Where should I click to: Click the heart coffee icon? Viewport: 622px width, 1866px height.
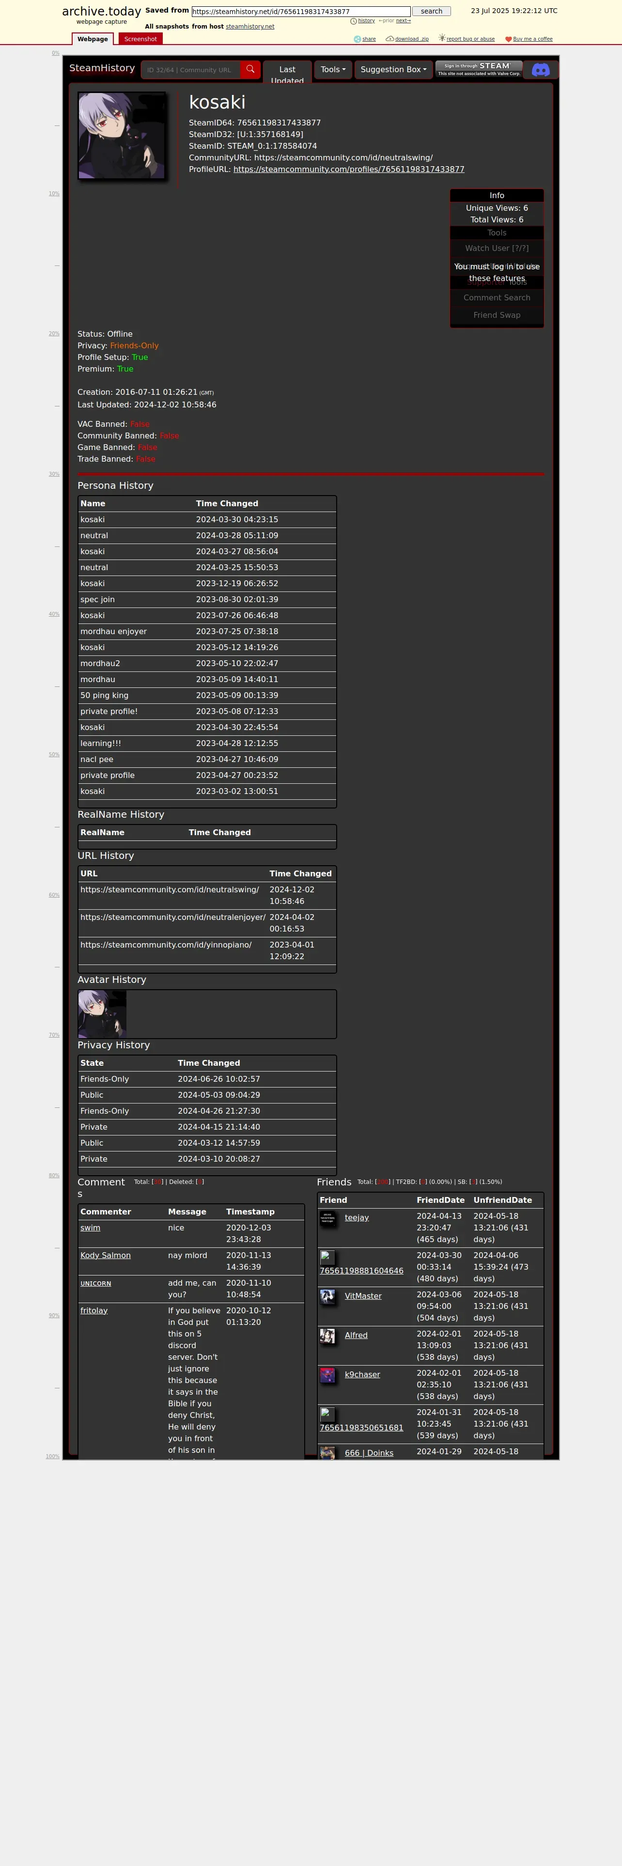pyautogui.click(x=508, y=39)
